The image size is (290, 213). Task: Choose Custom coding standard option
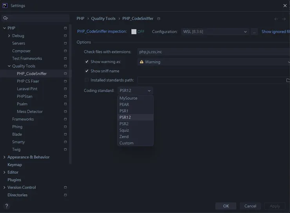pyautogui.click(x=135, y=143)
